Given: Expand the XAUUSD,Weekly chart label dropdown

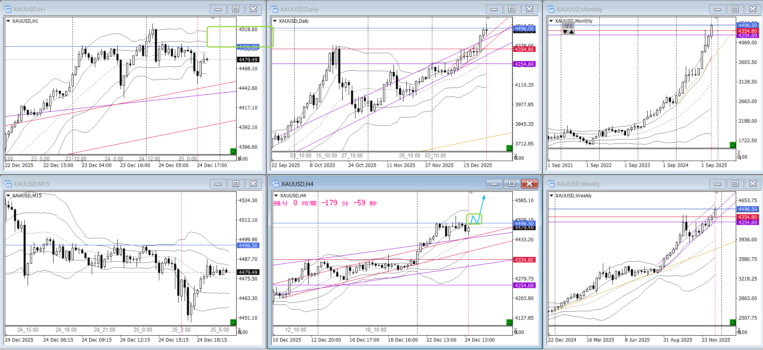Looking at the screenshot, I should coord(551,195).
